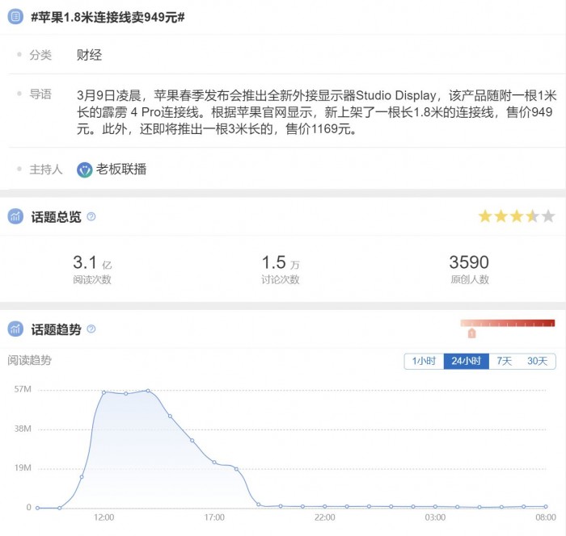Click the 1.5万 讨论次数 value
Viewport: 566px width, 536px height.
pos(281,262)
